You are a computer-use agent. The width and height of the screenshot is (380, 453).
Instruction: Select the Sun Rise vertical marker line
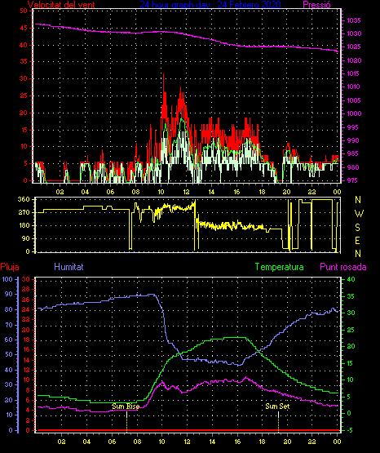(x=126, y=421)
